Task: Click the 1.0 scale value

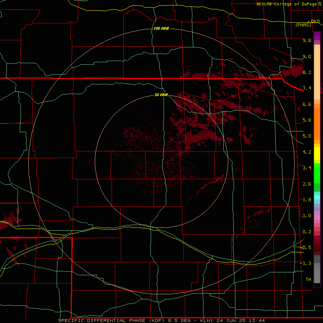Action: (307, 216)
